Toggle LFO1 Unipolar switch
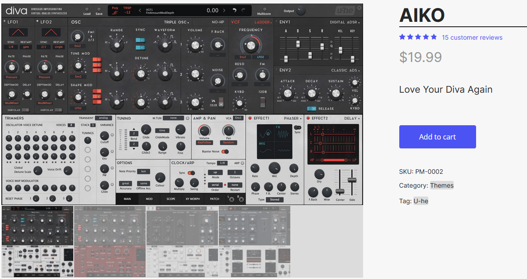Screen dimensions: 527x279 pyautogui.click(x=25, y=110)
